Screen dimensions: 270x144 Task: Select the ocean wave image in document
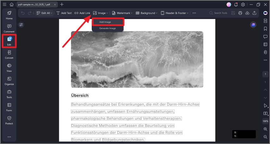click(137, 59)
